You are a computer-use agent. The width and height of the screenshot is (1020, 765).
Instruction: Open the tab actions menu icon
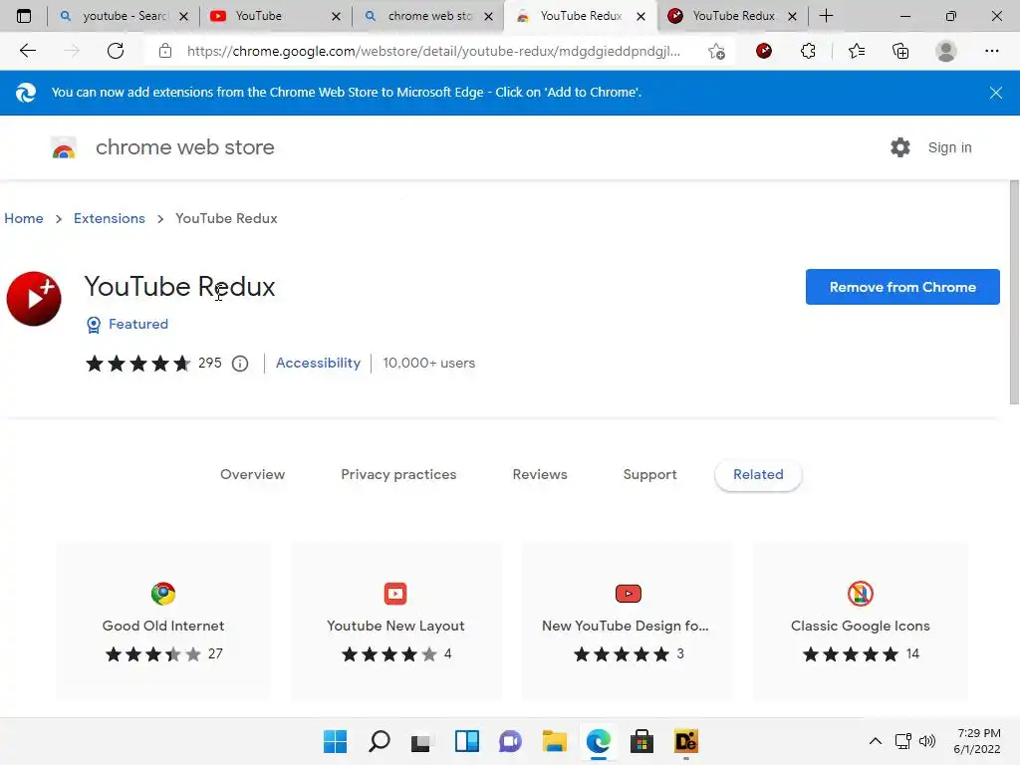tap(24, 16)
